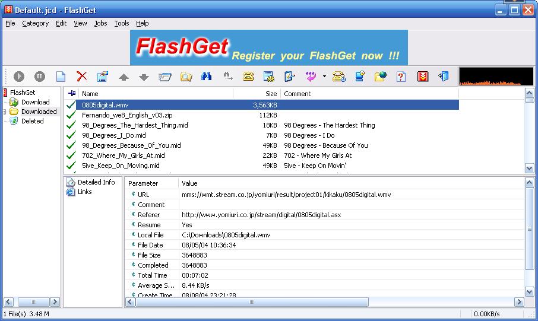Click the New download blank page icon
The width and height of the screenshot is (538, 321).
(x=61, y=76)
